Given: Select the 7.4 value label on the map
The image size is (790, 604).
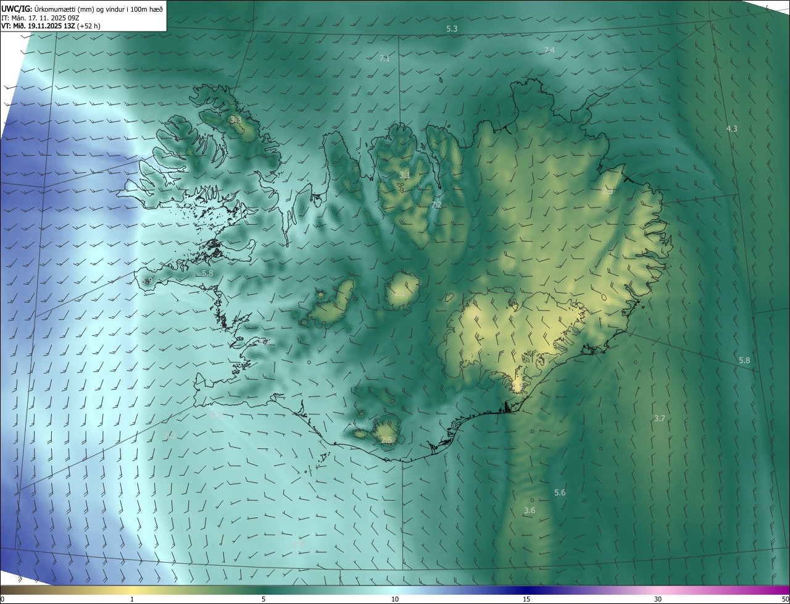Looking at the screenshot, I should pos(549,50).
